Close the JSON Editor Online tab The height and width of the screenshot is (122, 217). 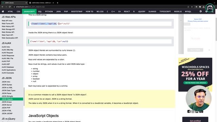(x=53, y=3)
